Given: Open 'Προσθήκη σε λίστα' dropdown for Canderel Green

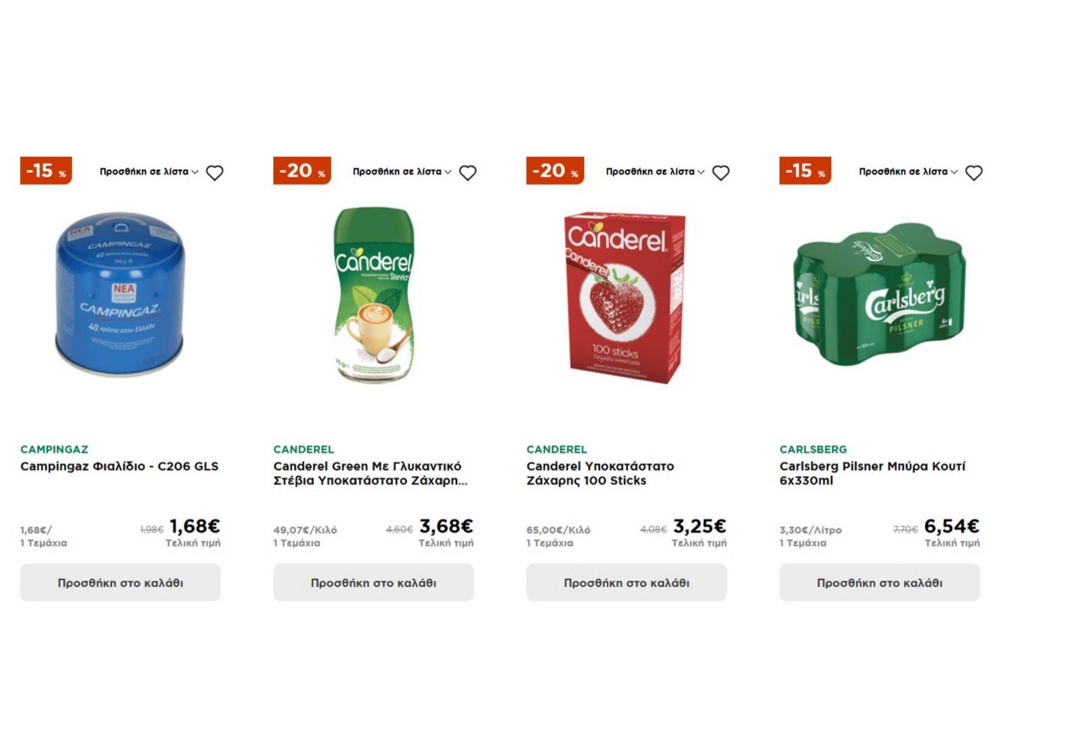Looking at the screenshot, I should click(402, 172).
